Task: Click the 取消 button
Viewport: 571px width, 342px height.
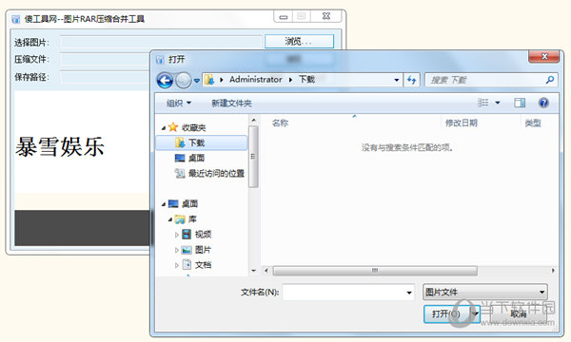Action: pyautogui.click(x=519, y=313)
